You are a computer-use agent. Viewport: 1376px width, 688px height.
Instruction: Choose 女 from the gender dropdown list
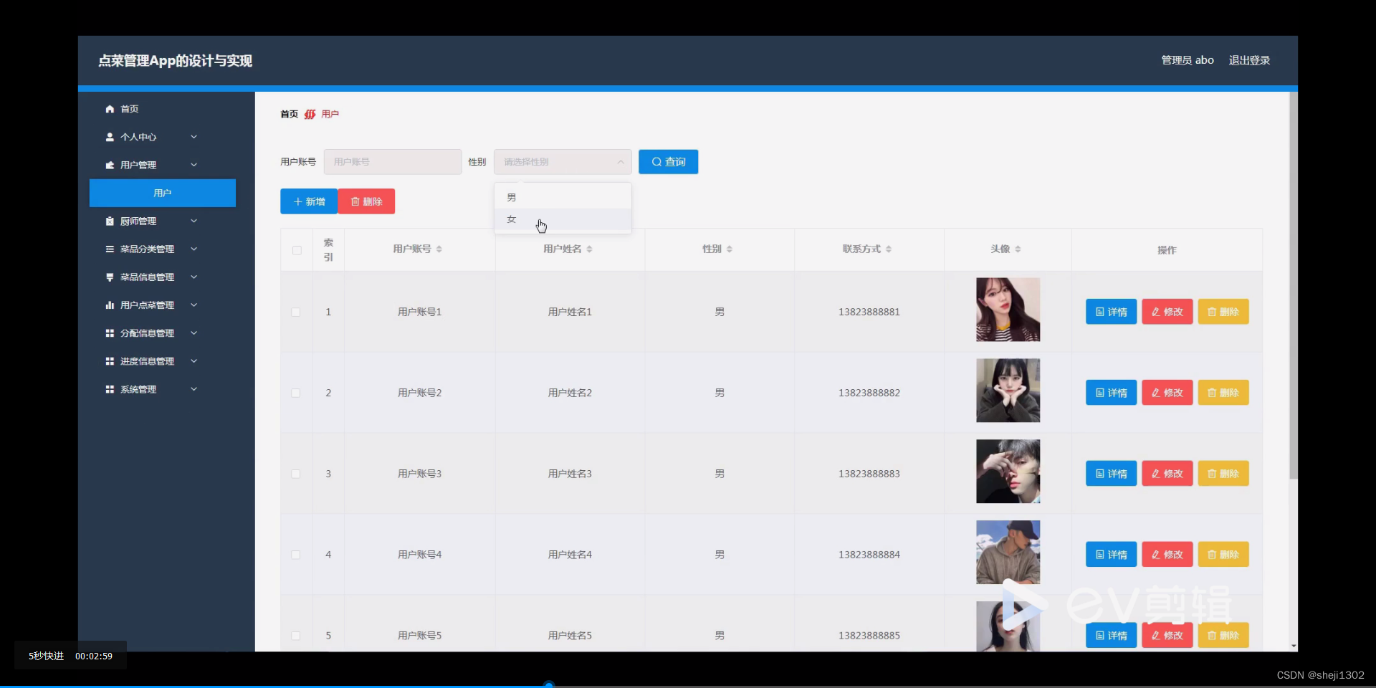[511, 219]
